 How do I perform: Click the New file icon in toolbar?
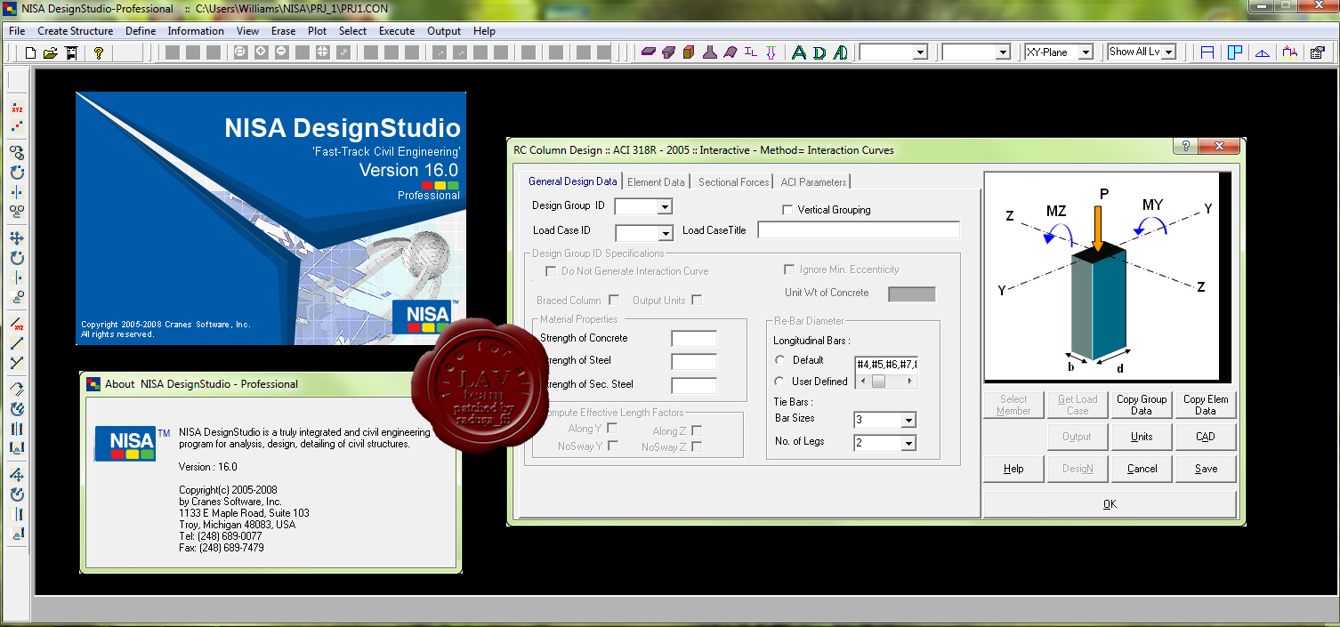pyautogui.click(x=31, y=52)
